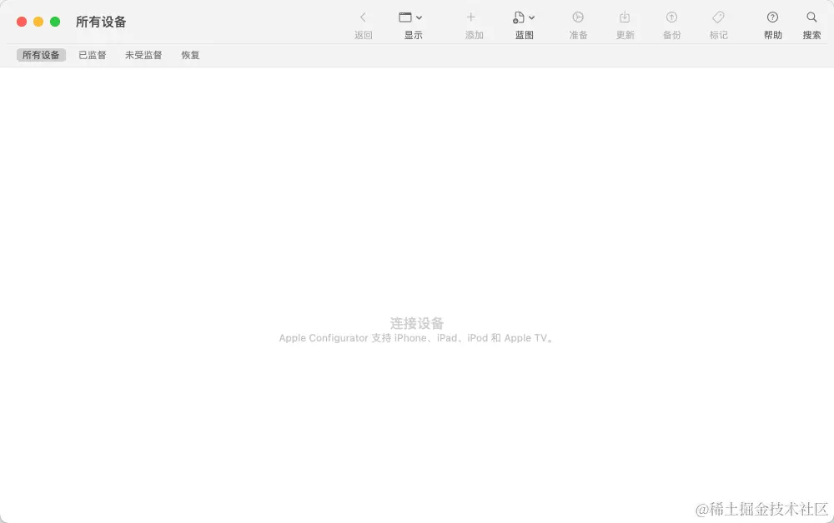
Task: Close the window with red button
Action: tap(22, 22)
